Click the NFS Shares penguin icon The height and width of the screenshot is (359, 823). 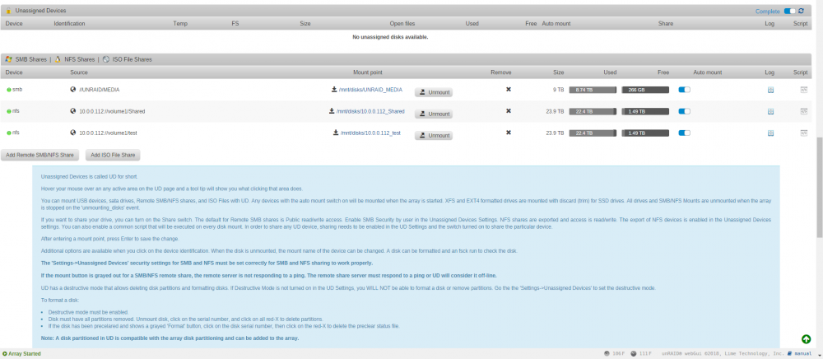(58, 59)
